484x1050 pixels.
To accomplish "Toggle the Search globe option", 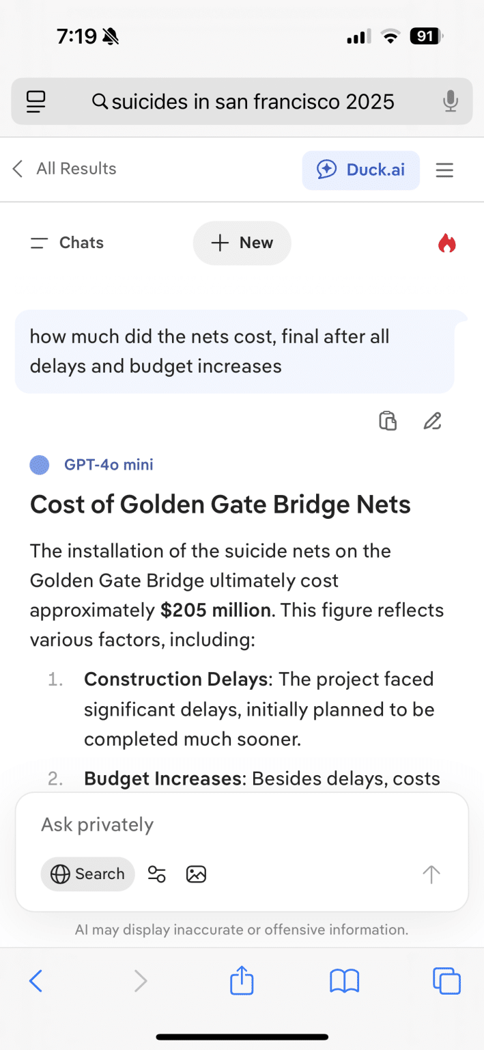I will point(88,874).
